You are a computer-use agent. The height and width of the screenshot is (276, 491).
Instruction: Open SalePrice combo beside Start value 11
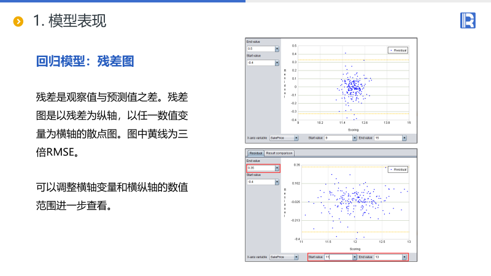284,257
